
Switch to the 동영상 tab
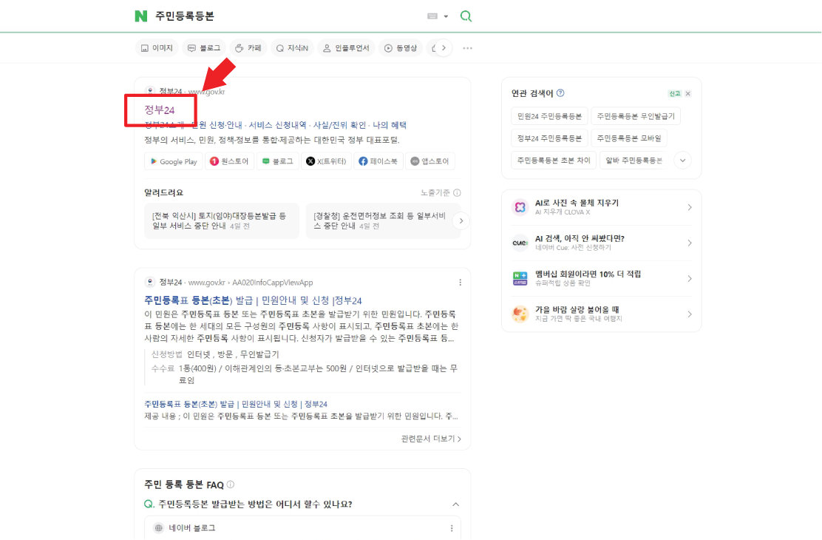[x=401, y=48]
